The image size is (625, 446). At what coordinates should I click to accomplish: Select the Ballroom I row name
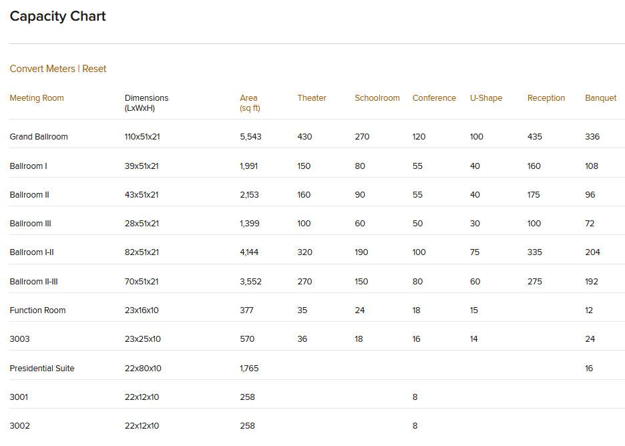[x=28, y=166]
